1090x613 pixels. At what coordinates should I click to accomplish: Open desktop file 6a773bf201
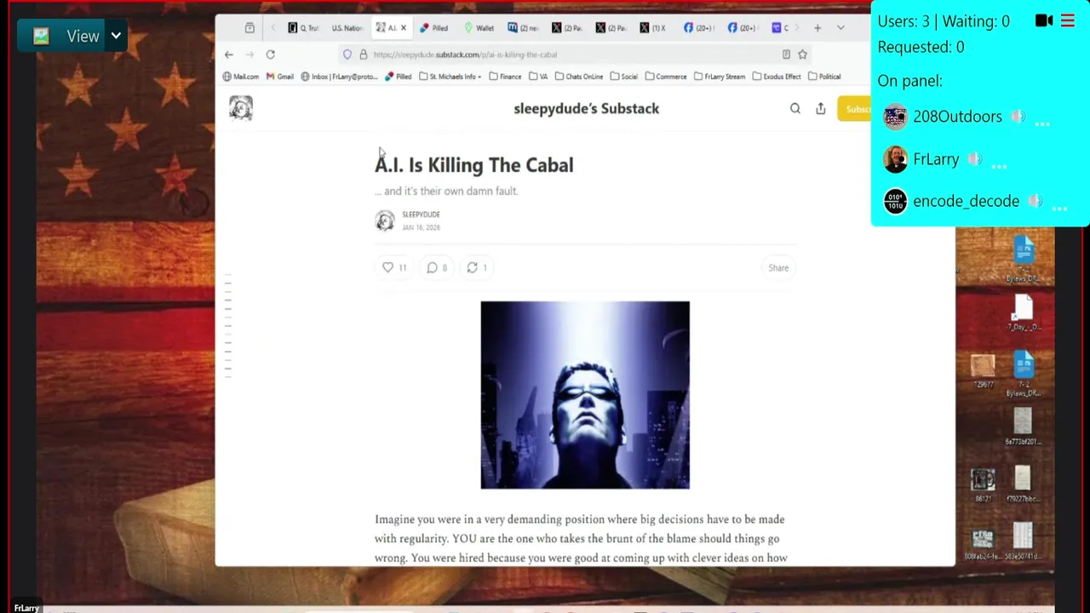[1023, 427]
